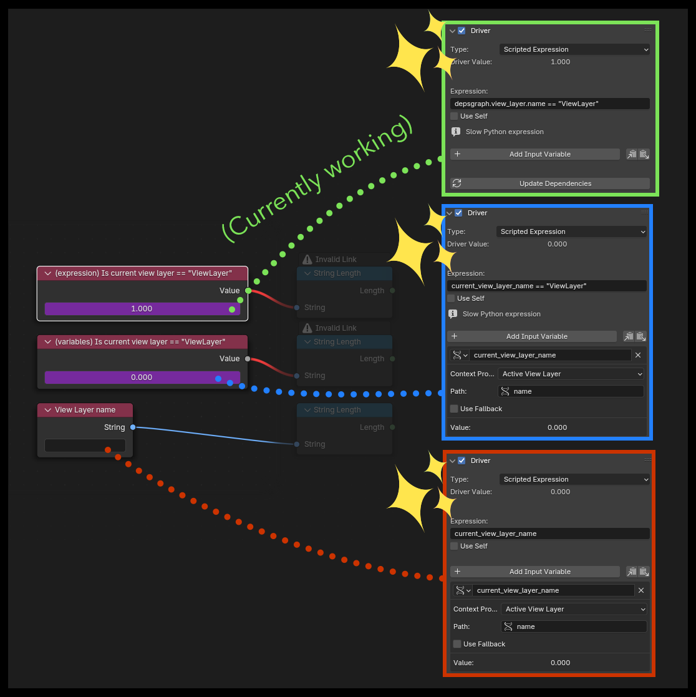Image resolution: width=696 pixels, height=697 pixels.
Task: Click the panel grip dots in green-outlined Driver header
Action: (648, 30)
